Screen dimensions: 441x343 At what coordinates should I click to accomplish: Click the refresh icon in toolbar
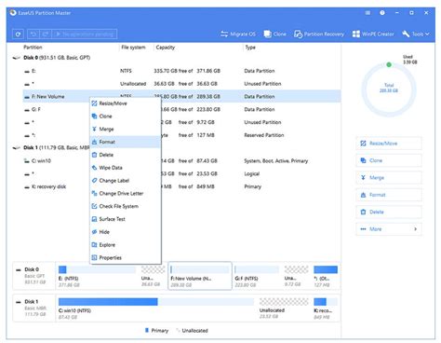click(18, 34)
